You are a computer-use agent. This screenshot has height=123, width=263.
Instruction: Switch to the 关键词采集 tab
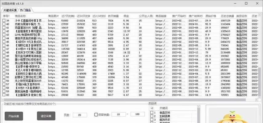(x=10, y=10)
